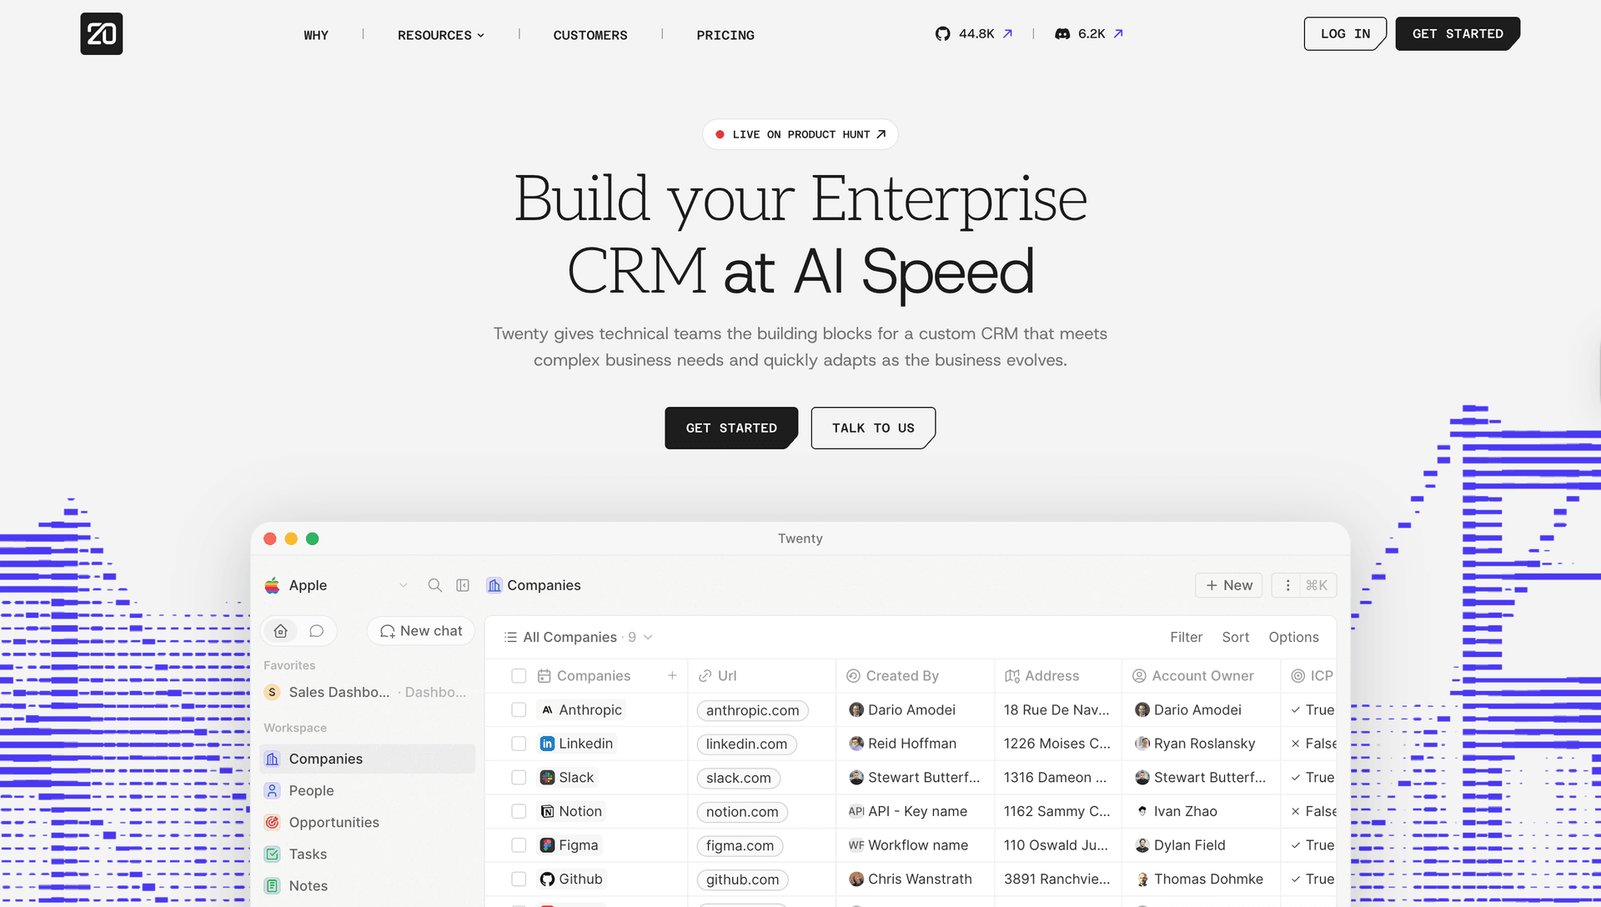Click Ivan Zhao avatar in Account Owner column
The width and height of the screenshot is (1601, 907).
1142,811
